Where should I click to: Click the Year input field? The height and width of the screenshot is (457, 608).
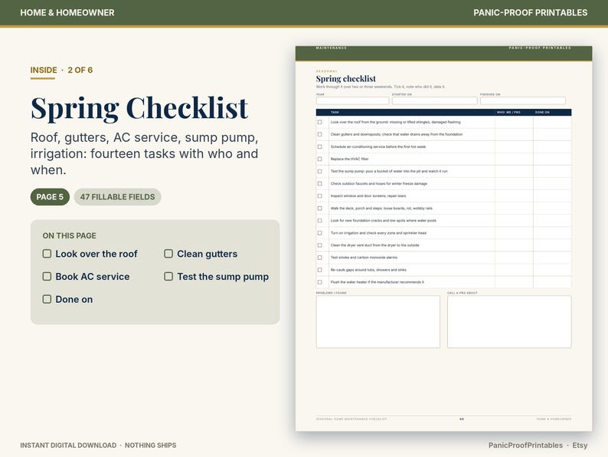pos(352,100)
